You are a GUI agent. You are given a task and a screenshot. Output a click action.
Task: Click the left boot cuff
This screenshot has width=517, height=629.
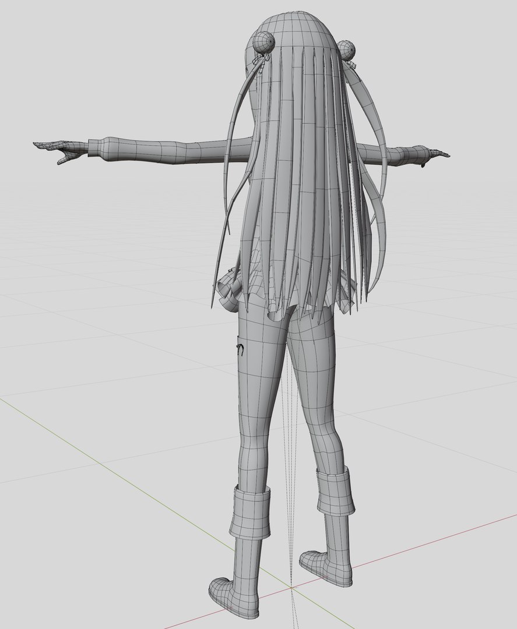(249, 514)
